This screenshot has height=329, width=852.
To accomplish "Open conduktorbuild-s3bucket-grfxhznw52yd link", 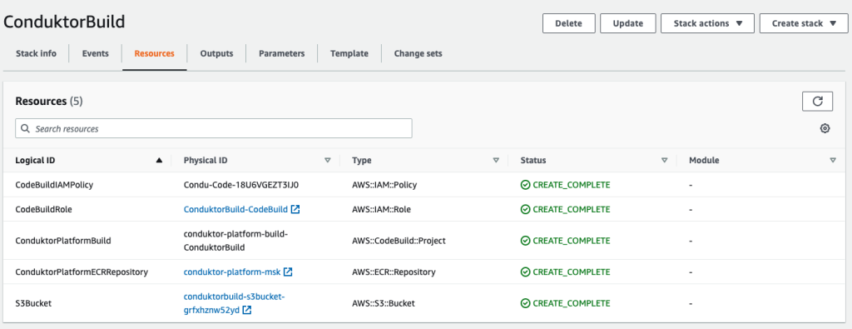I will [234, 303].
